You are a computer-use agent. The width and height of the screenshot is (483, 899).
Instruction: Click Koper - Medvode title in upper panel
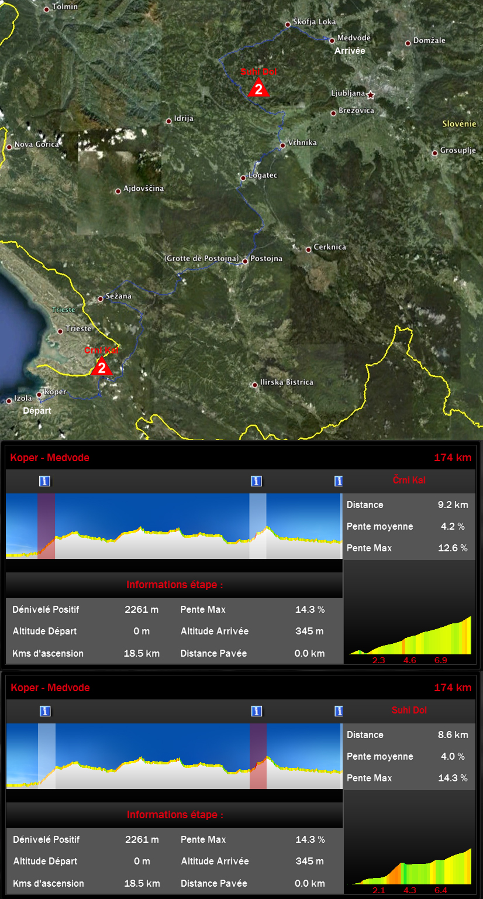tap(50, 458)
